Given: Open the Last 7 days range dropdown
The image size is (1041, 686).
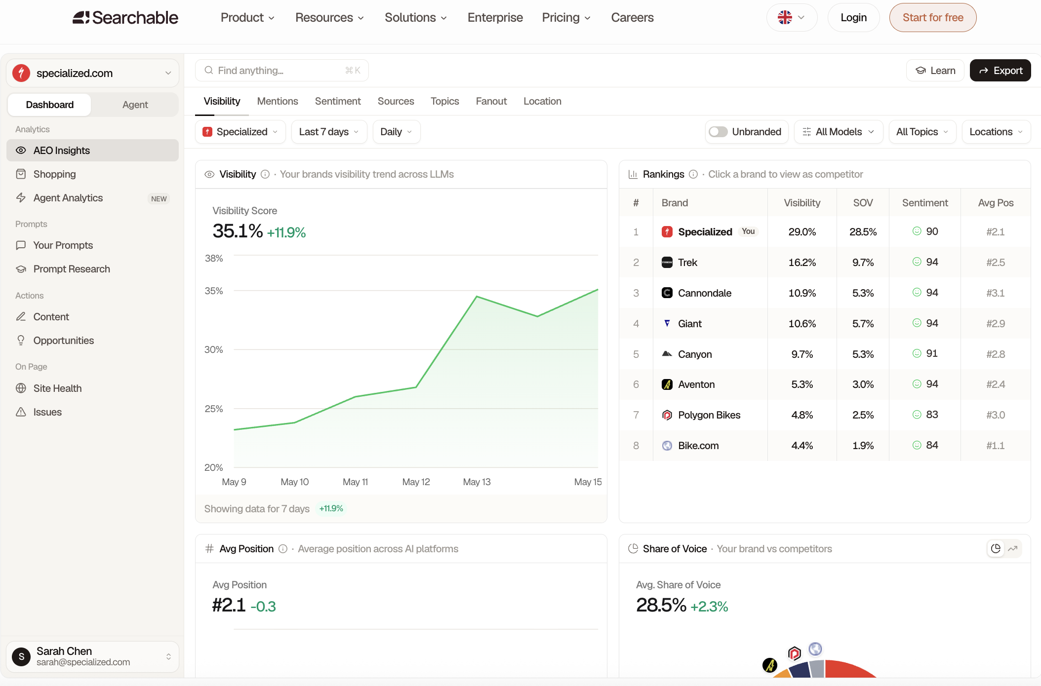Looking at the screenshot, I should [329, 132].
